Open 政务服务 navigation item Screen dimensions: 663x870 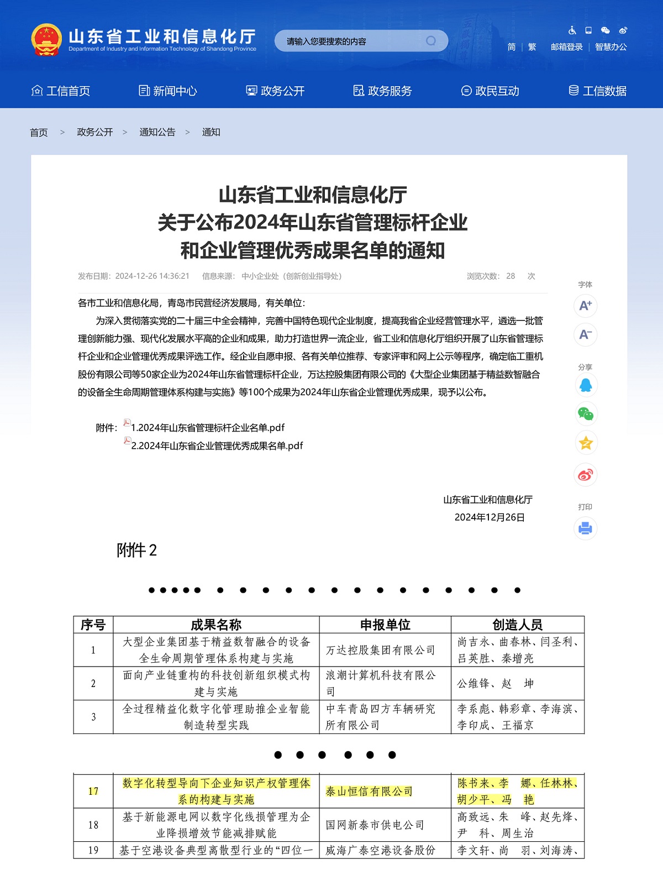[x=383, y=91]
